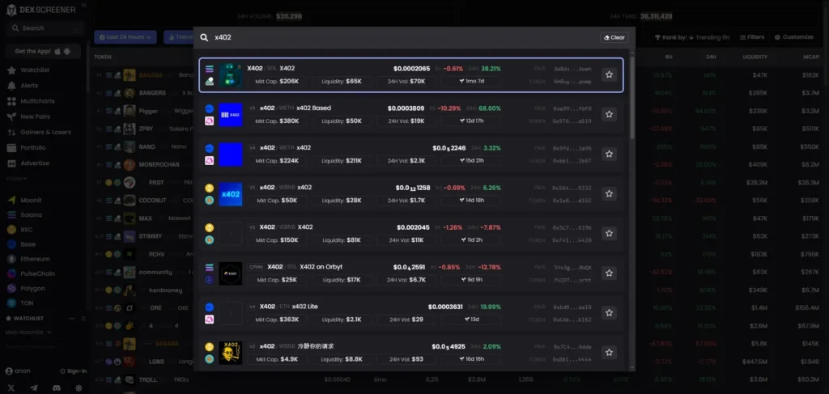
Task: Focus the sidebar Search box
Action: pos(45,28)
